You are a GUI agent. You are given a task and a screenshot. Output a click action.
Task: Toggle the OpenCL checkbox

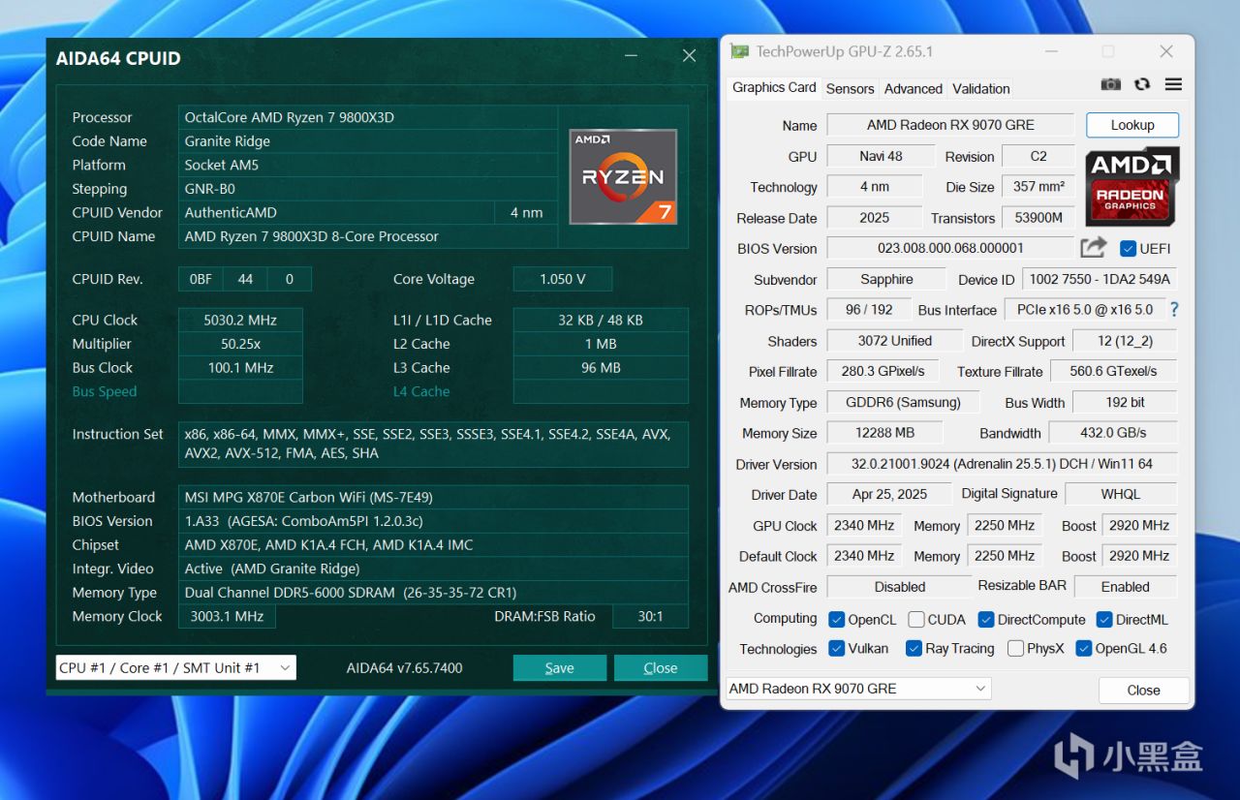tap(837, 620)
